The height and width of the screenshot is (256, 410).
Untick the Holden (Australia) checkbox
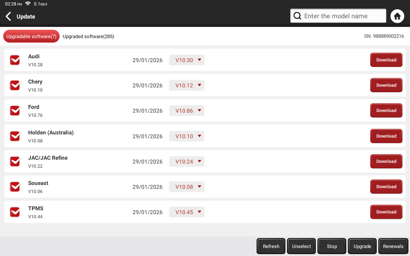(x=15, y=136)
